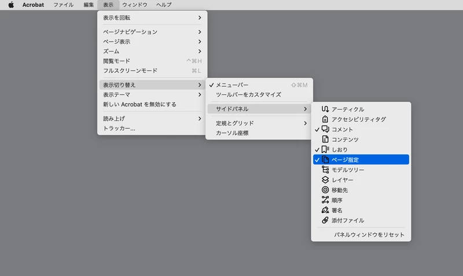Image resolution: width=463 pixels, height=276 pixels.
Task: Click the 表示を回転 label
Action: tap(117, 18)
